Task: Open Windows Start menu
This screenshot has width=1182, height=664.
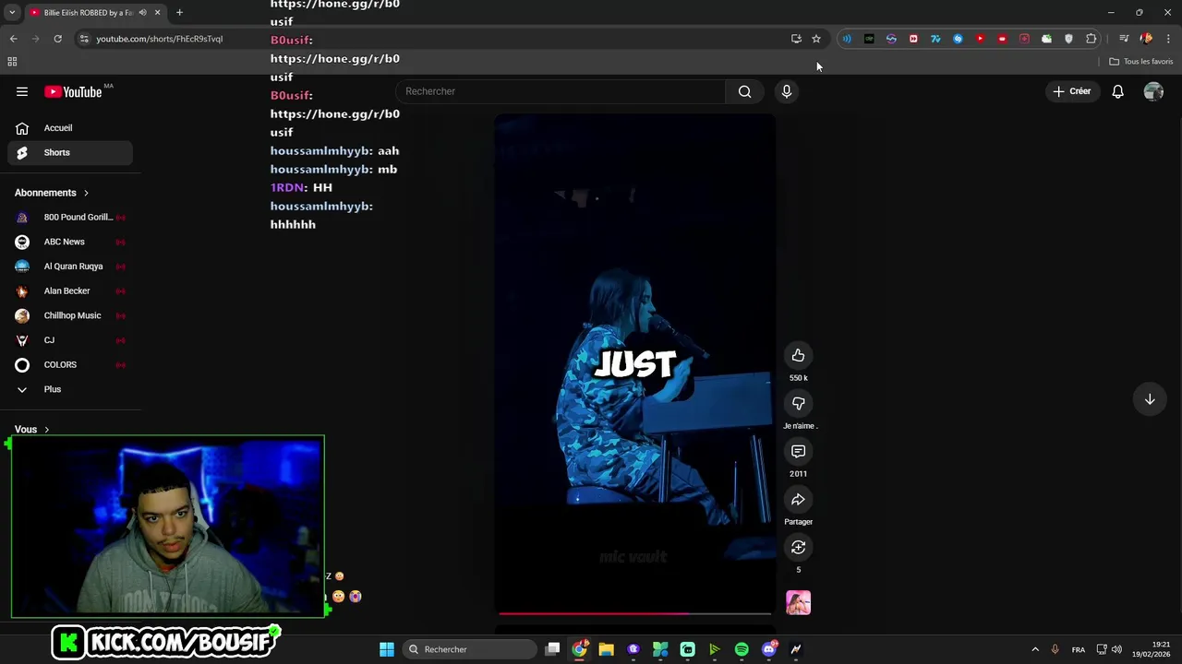Action: click(387, 649)
